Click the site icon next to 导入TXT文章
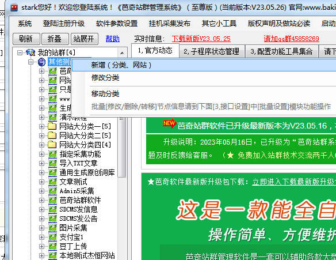Image resolution: width=336 pixels, height=260 pixels. (x=52, y=163)
